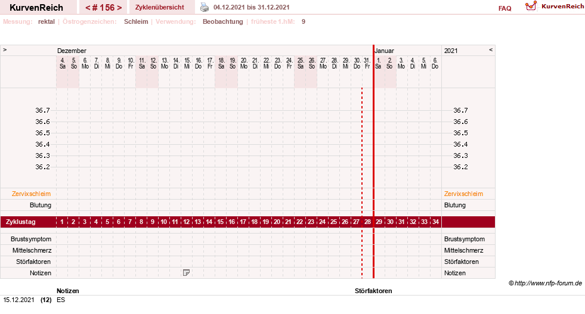This screenshot has height=314, width=585.
Task: Click the 'Schleim' Östrogenzeichen value
Action: (136, 21)
